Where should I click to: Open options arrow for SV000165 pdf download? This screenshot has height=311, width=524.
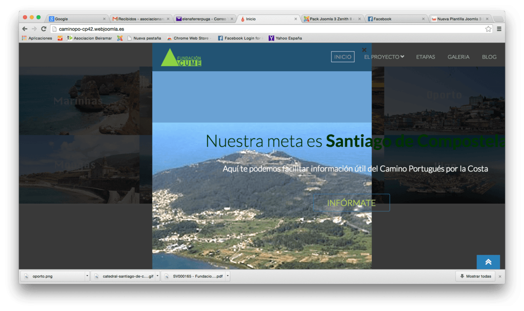(228, 276)
